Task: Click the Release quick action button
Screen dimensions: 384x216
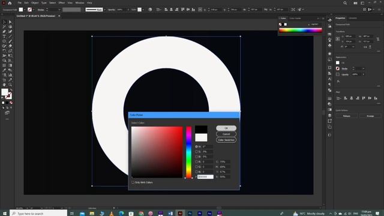Action: point(347,116)
